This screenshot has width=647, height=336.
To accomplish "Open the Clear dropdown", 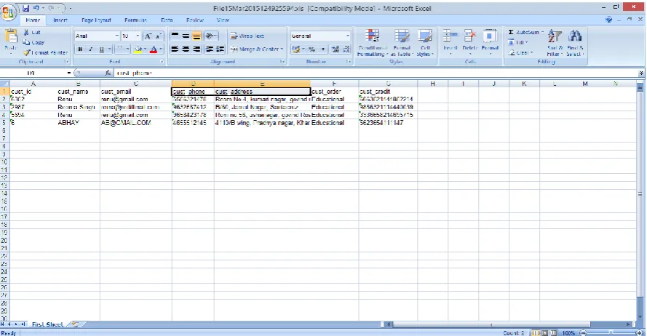I will click(x=521, y=53).
